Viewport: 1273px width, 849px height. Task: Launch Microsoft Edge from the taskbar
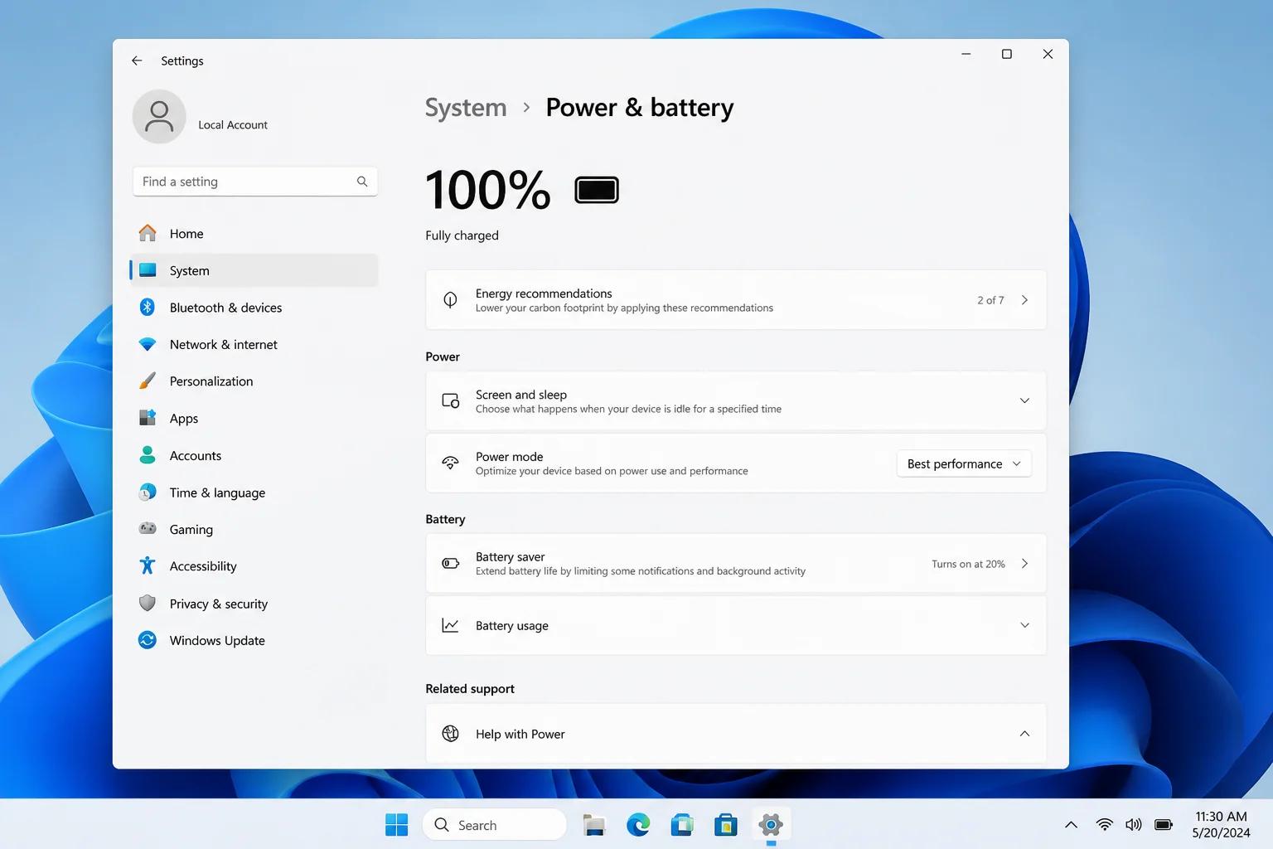(638, 825)
